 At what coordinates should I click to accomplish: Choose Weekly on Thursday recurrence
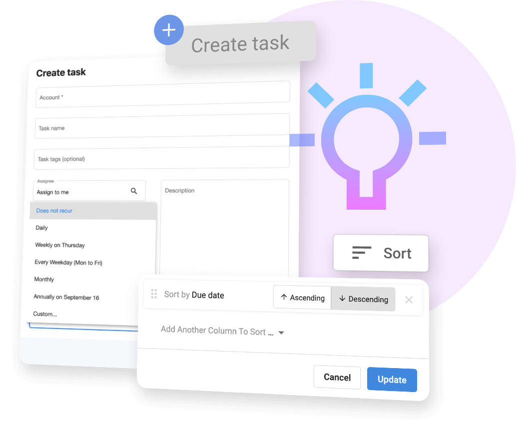60,245
